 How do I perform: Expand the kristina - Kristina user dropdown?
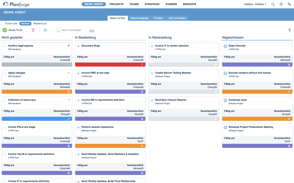click(x=255, y=4)
